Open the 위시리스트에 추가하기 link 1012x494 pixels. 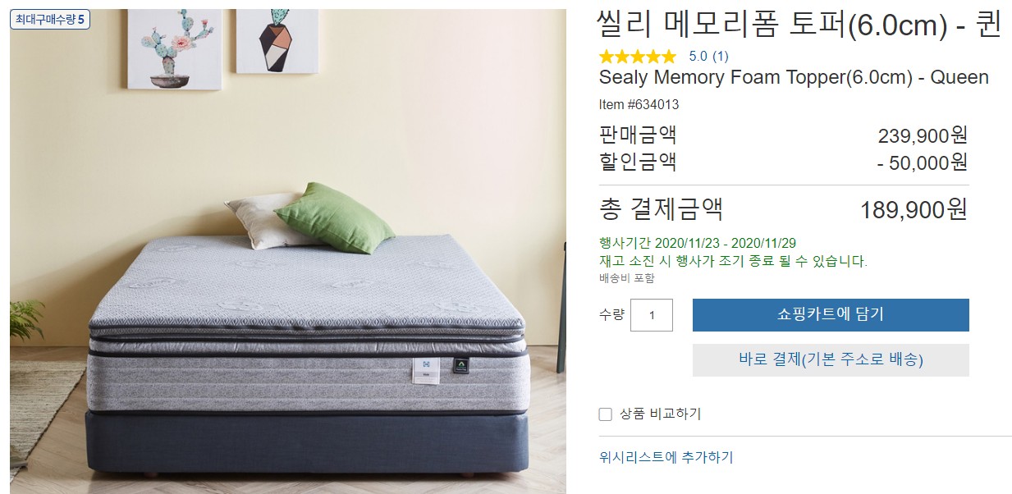(666, 457)
